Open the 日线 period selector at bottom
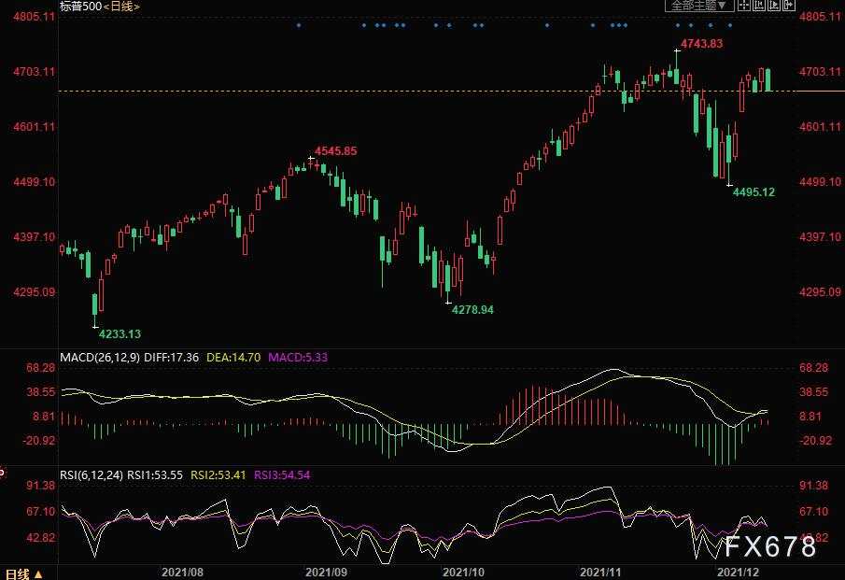 [23, 574]
